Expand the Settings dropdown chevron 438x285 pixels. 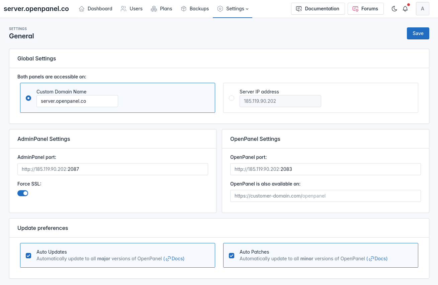[x=247, y=9]
